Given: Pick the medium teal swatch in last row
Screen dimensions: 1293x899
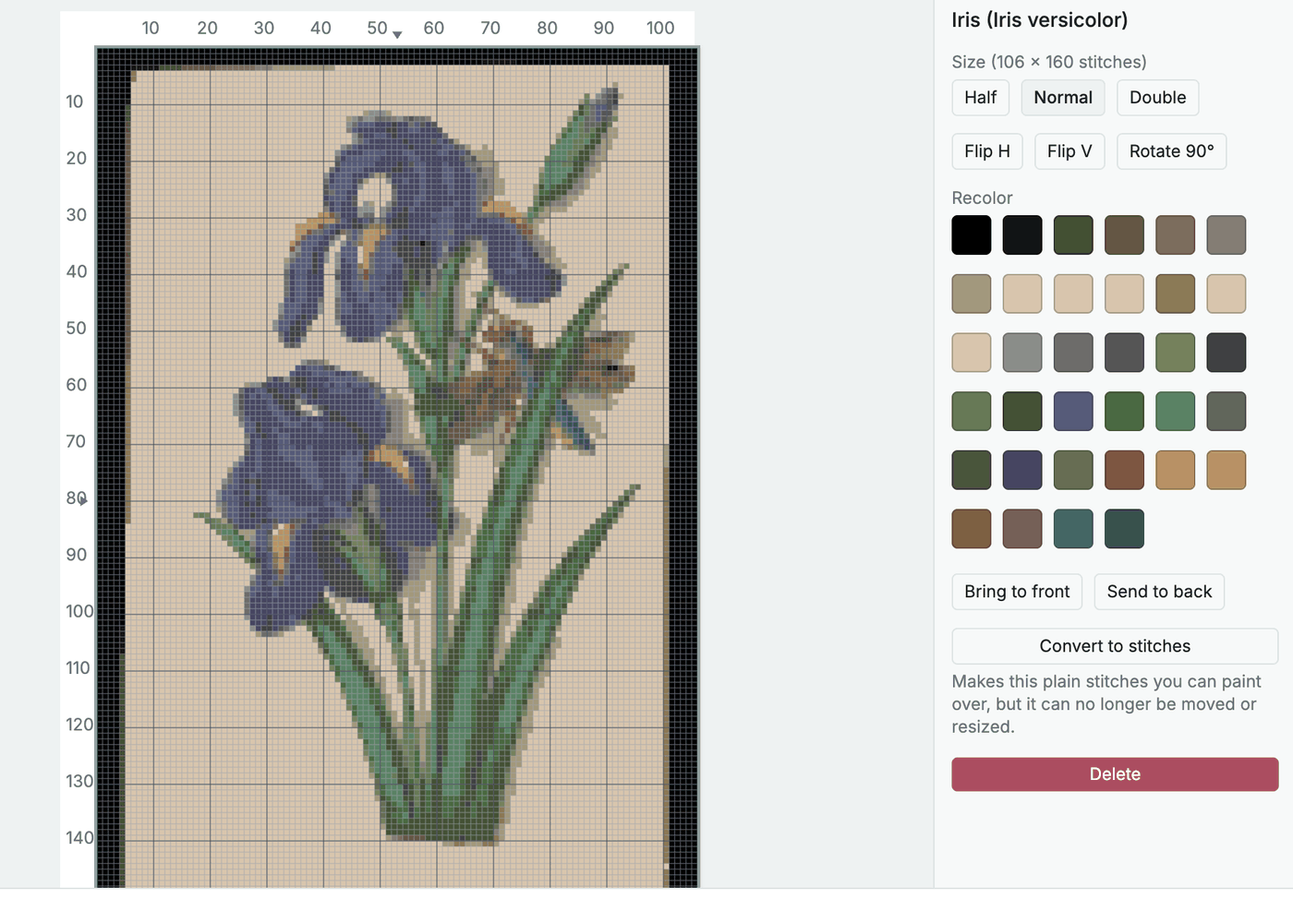Looking at the screenshot, I should [1073, 529].
